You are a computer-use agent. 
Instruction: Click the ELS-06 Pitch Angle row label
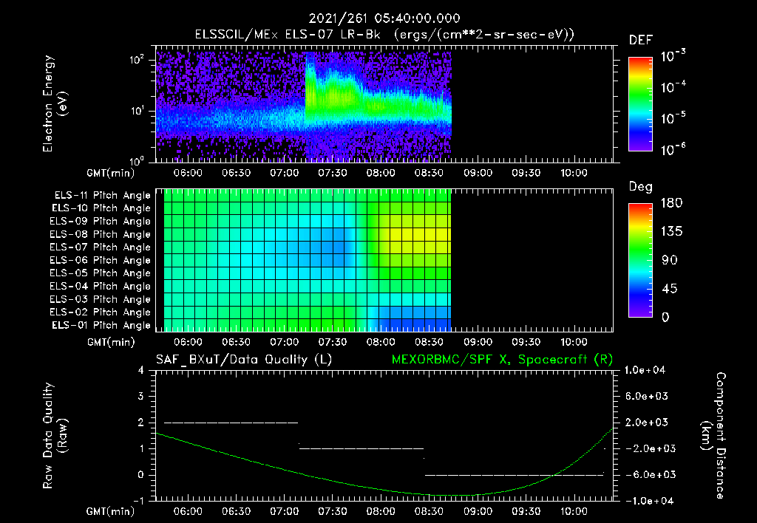coord(101,260)
